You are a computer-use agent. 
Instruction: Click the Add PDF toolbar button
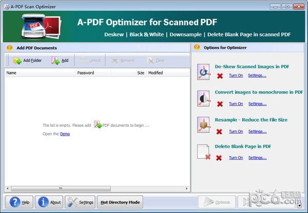60,61
